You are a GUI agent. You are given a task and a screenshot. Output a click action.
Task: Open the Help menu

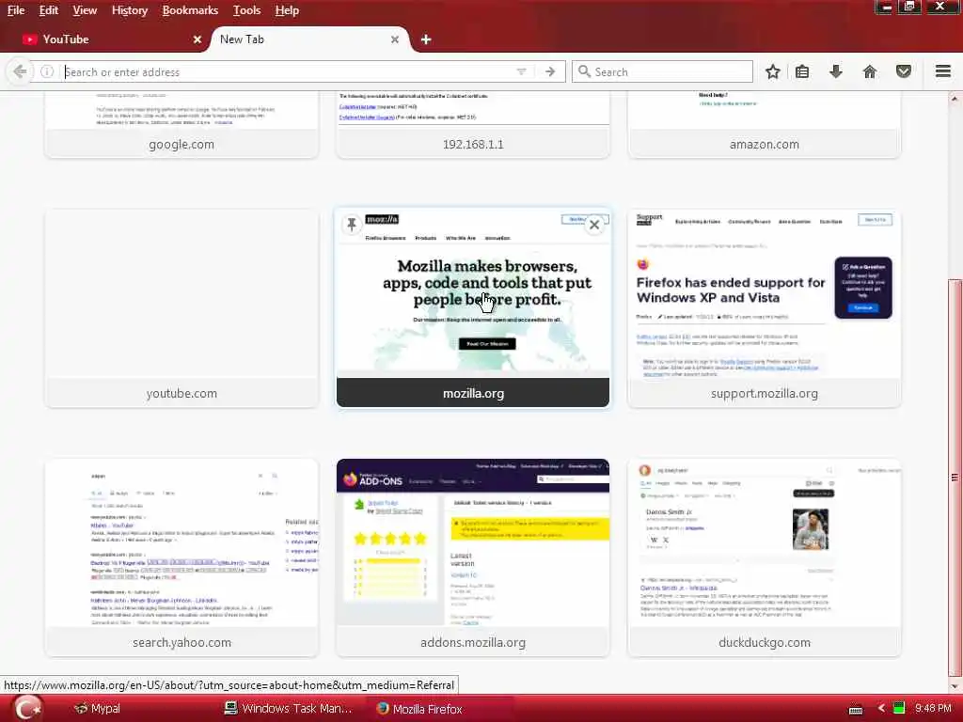click(x=287, y=10)
